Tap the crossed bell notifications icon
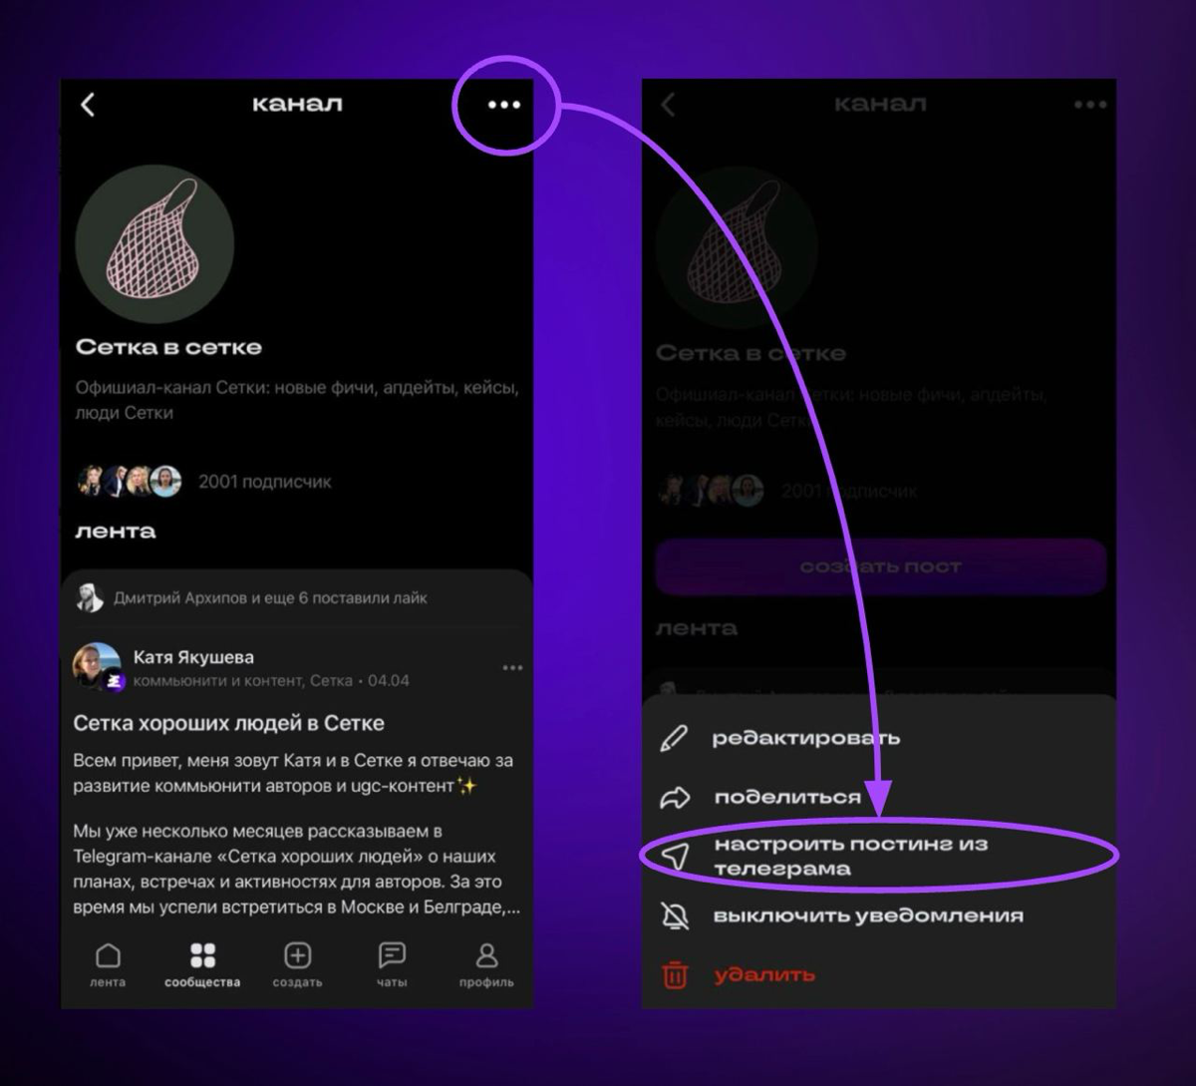Viewport: 1196px width, 1086px height. [x=675, y=915]
